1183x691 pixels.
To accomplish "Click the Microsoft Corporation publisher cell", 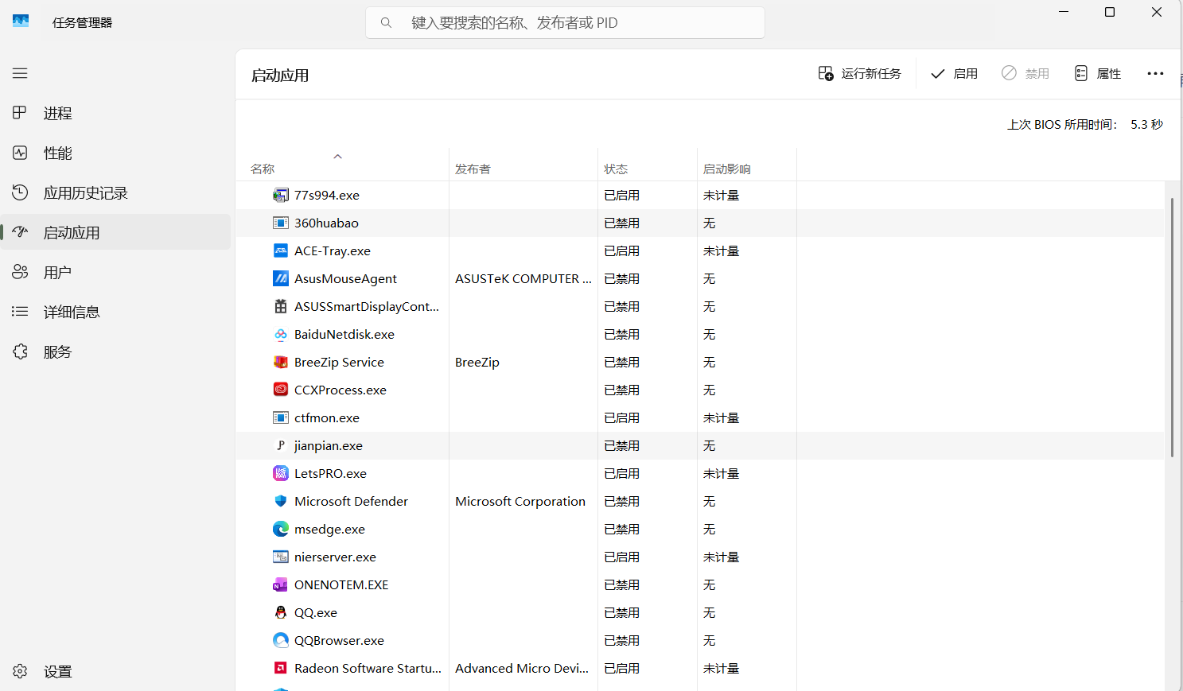I will point(520,501).
